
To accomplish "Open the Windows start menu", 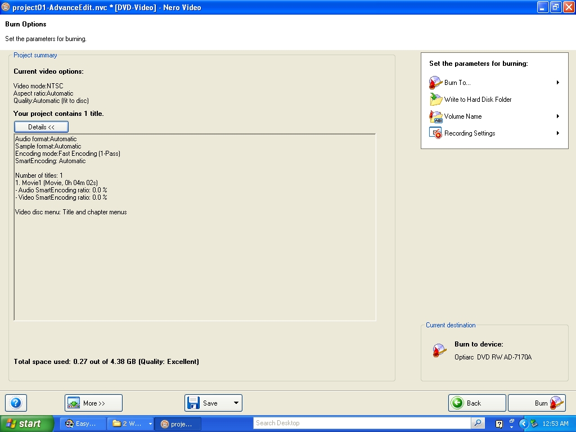I will point(26,424).
